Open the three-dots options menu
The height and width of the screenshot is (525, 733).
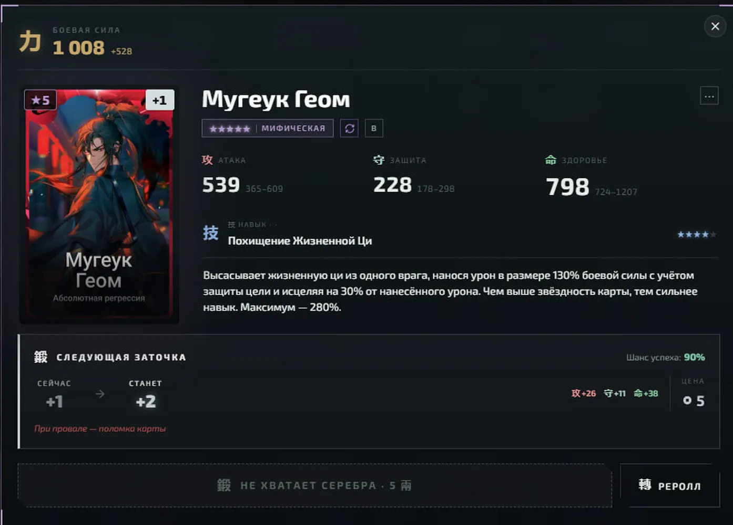[x=709, y=96]
